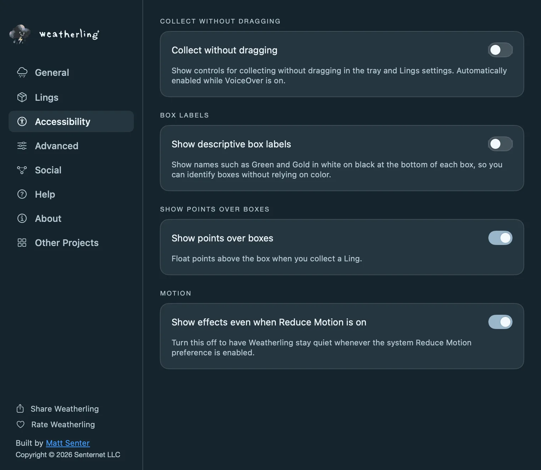Click the SHOW POINTS OVER BOXES heading
Screen dimensions: 541x470
tap(215, 209)
